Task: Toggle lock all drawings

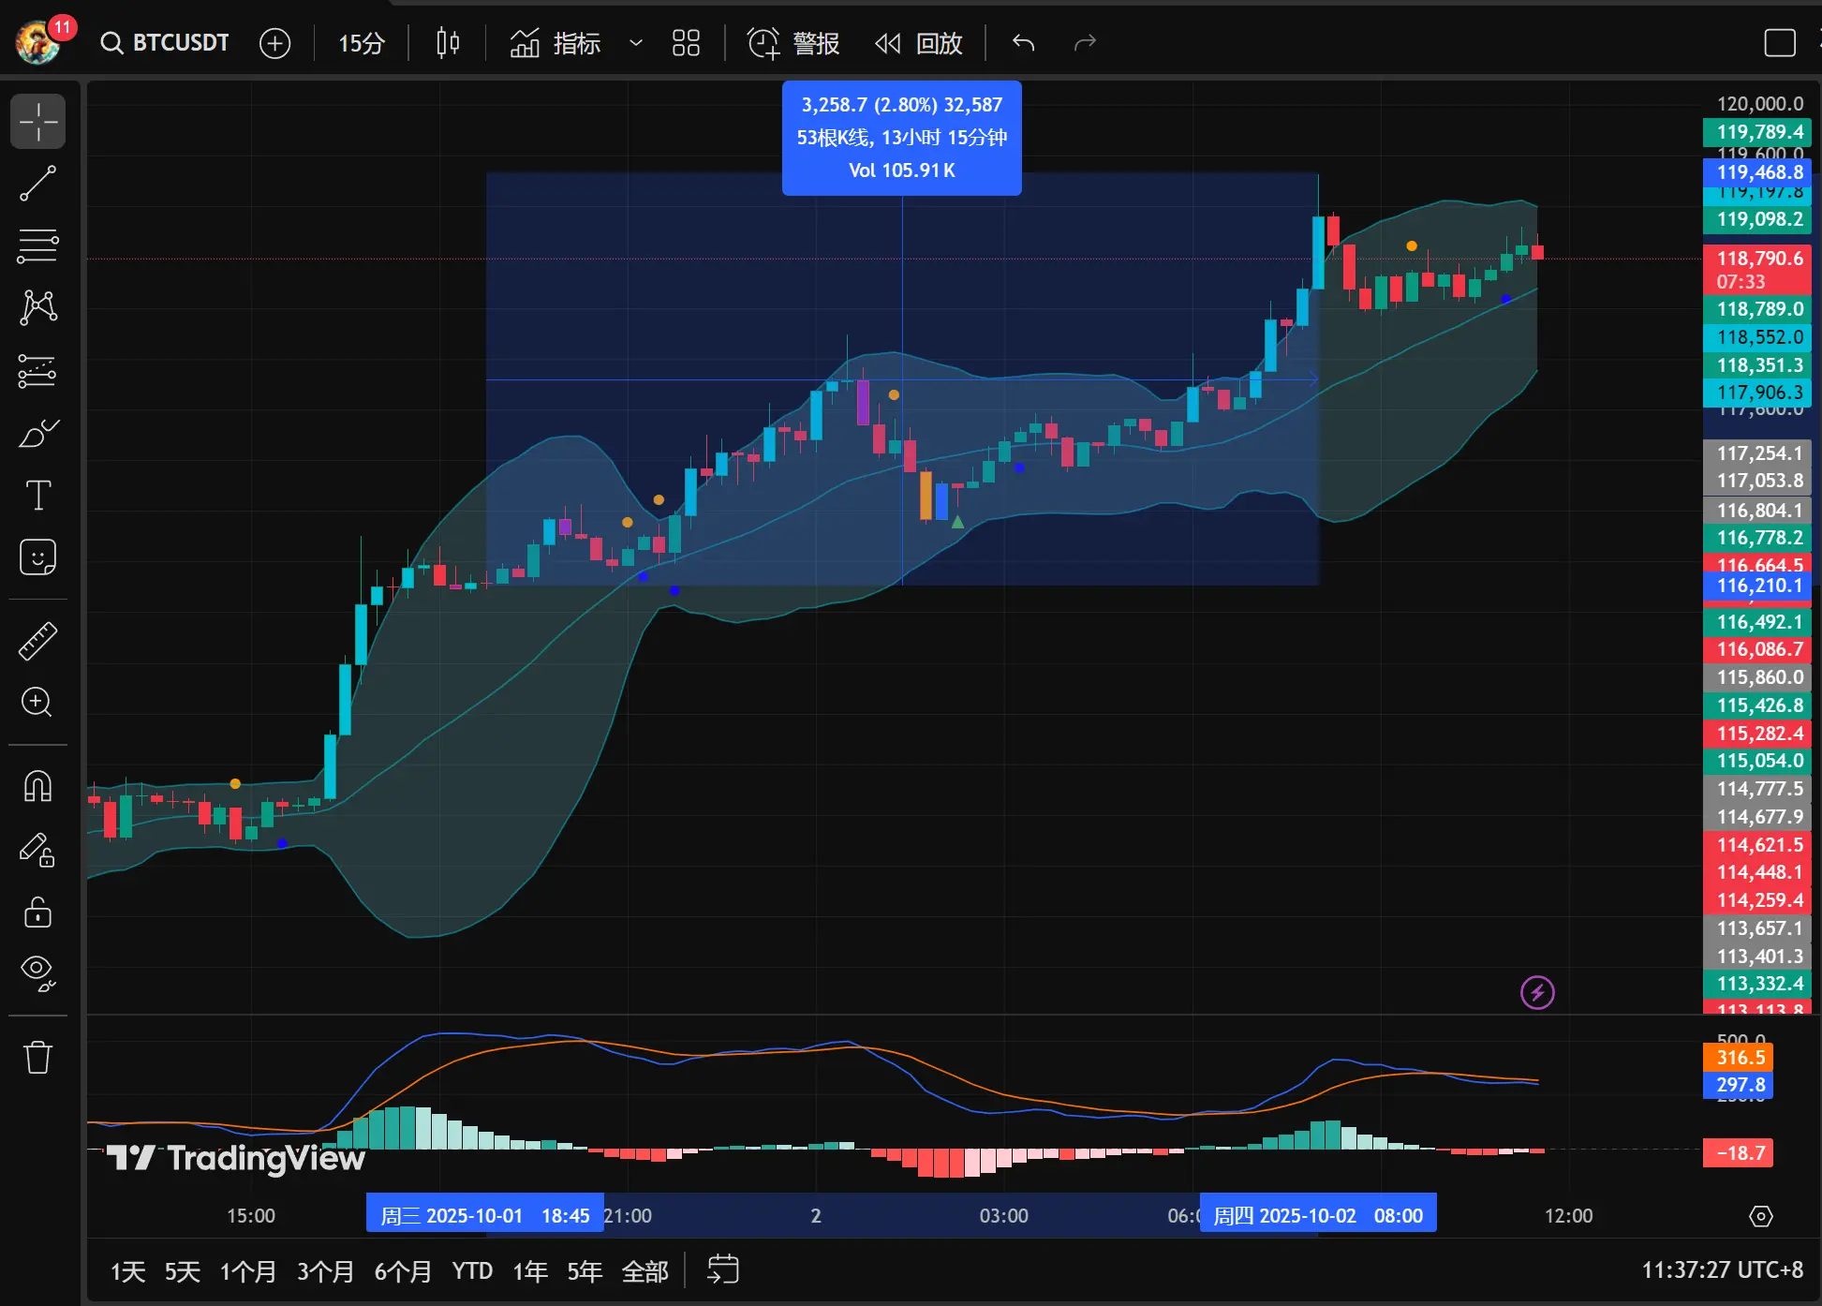Action: click(x=38, y=912)
